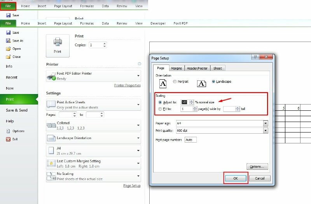The width and height of the screenshot is (311, 204).
Task: Select Recent in the Backstage sidebar
Action: point(12,77)
